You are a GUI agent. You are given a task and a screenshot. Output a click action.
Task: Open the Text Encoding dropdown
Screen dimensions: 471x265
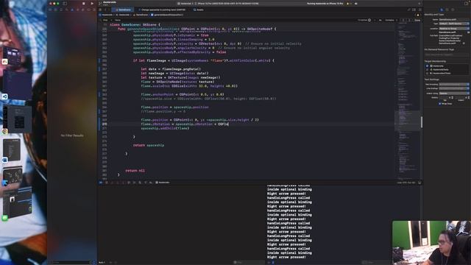(454, 84)
